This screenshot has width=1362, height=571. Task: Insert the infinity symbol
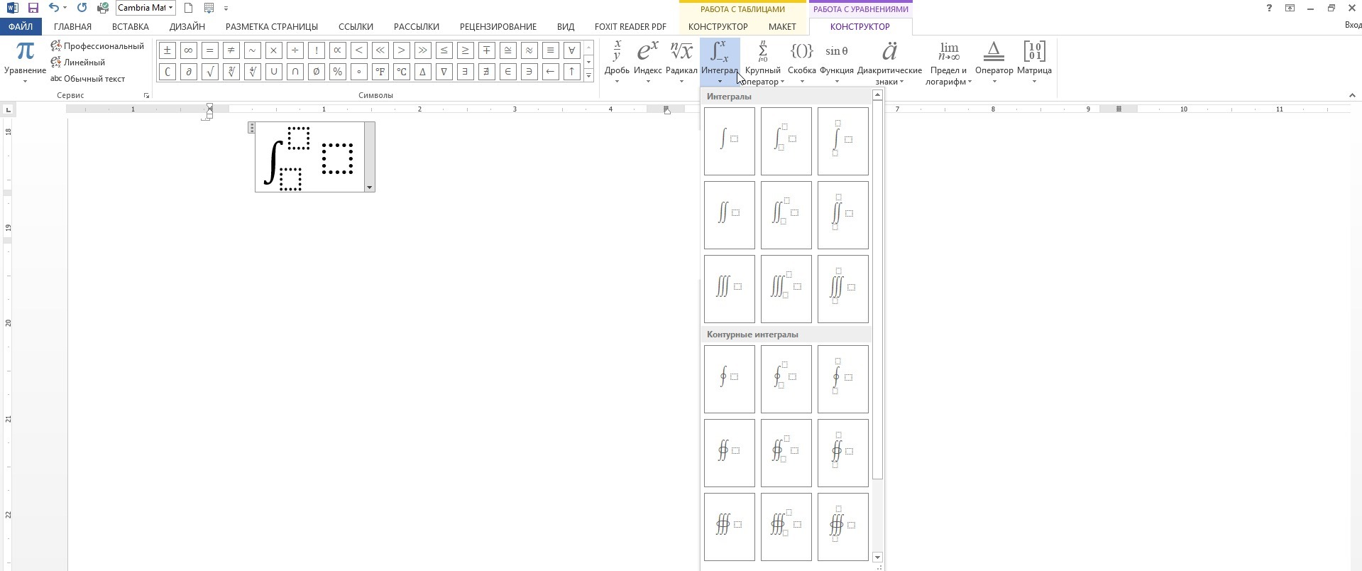[x=188, y=50]
